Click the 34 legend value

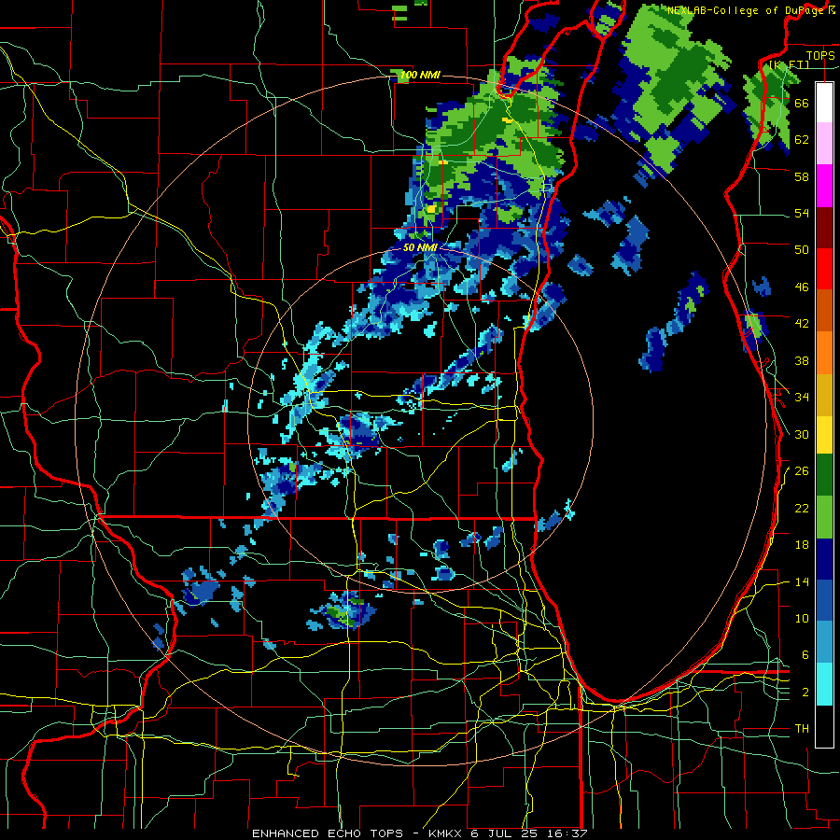click(802, 398)
